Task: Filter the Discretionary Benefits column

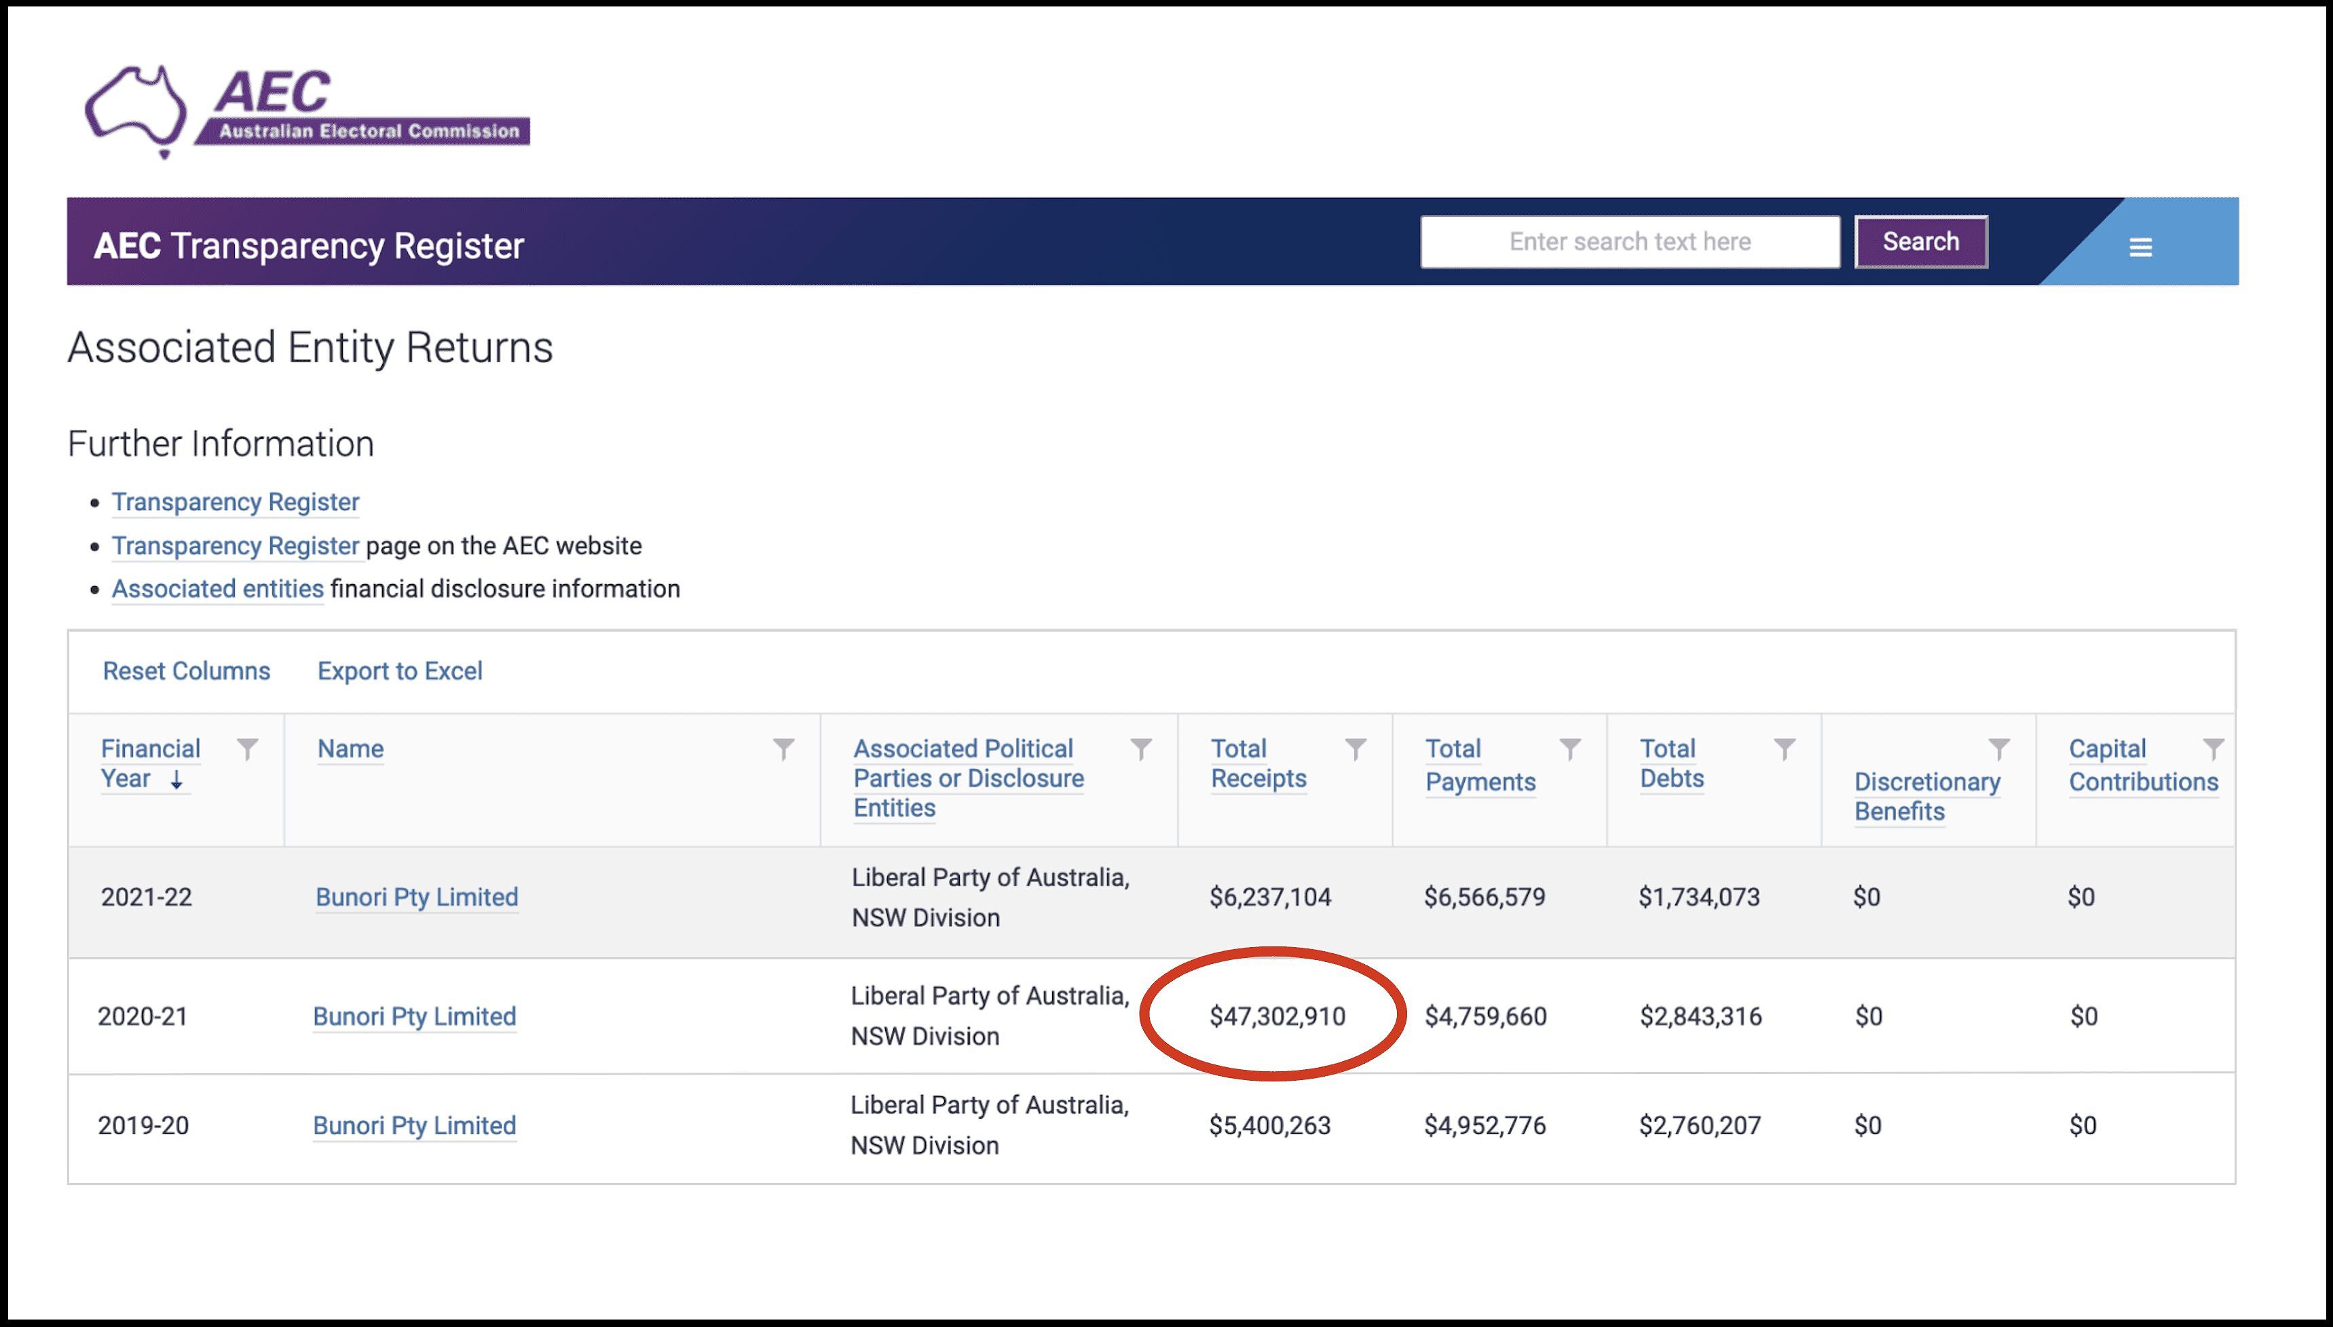Action: coord(1998,749)
